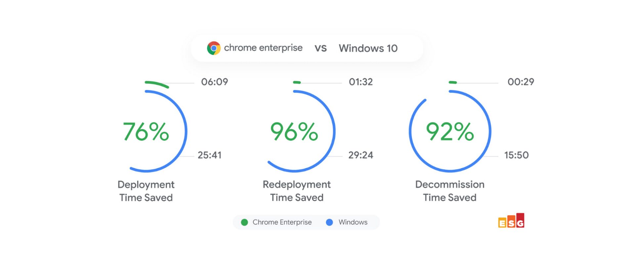The image size is (635, 264).
Task: Click the Redeployment Time Saved label
Action: (x=297, y=191)
